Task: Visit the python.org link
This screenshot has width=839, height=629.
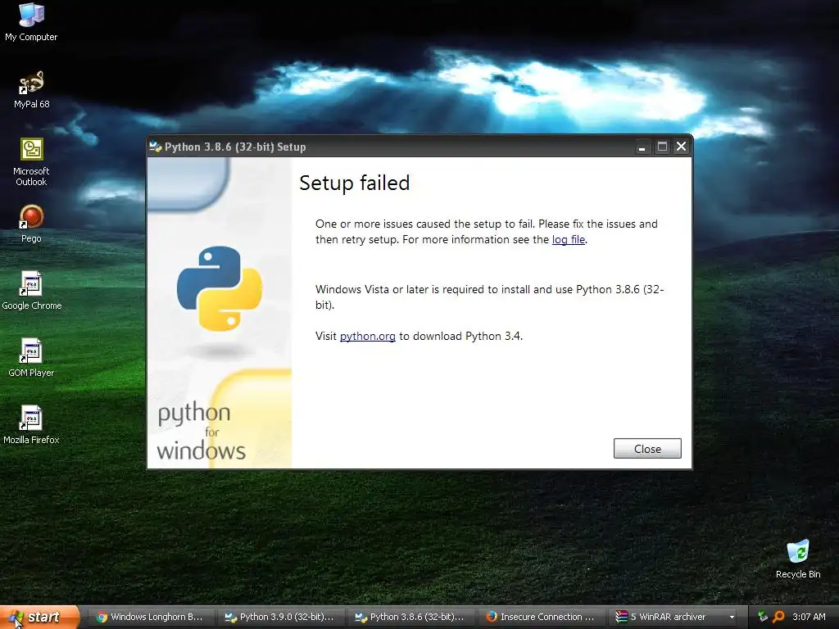Action: 368,337
